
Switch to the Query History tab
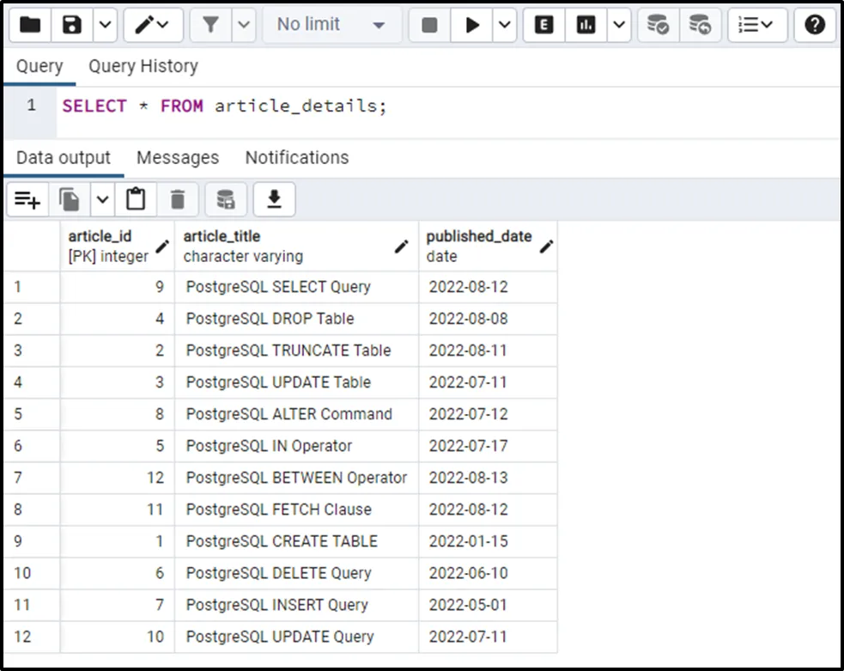tap(143, 66)
